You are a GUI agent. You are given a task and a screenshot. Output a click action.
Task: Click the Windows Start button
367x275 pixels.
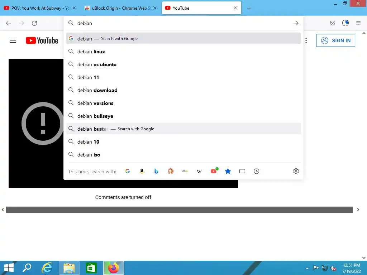pyautogui.click(x=9, y=268)
